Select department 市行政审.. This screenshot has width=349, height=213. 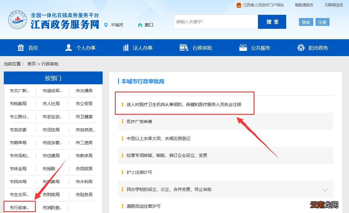(x=19, y=208)
